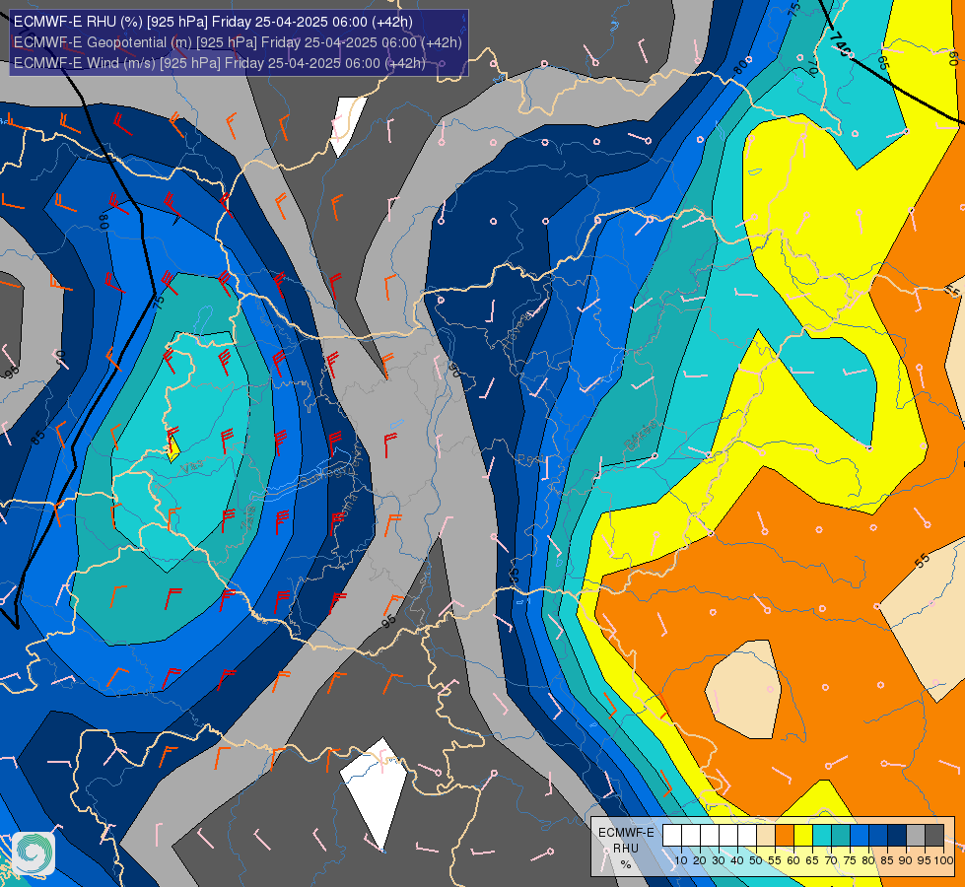Click the legend value '100'
The width and height of the screenshot is (965, 887).
point(944,860)
